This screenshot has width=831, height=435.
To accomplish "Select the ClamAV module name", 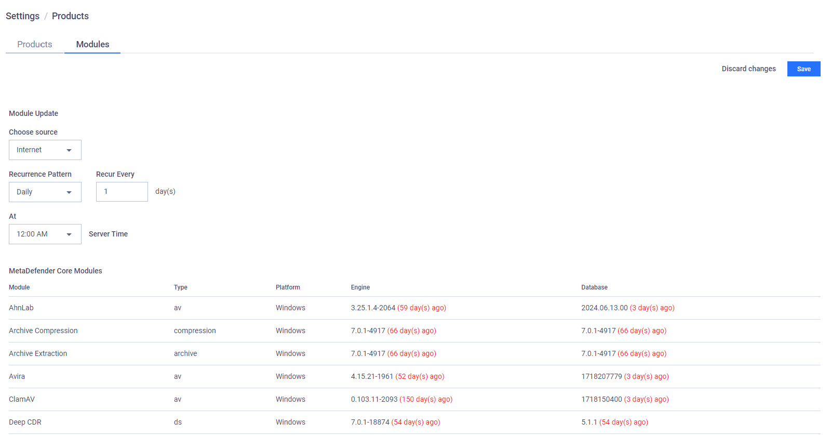I will 22,399.
